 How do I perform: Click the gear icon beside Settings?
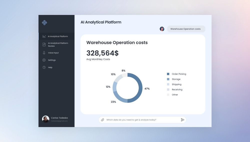tap(44, 60)
